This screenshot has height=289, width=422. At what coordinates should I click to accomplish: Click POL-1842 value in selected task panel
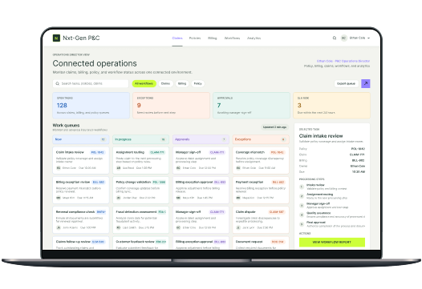click(358, 149)
